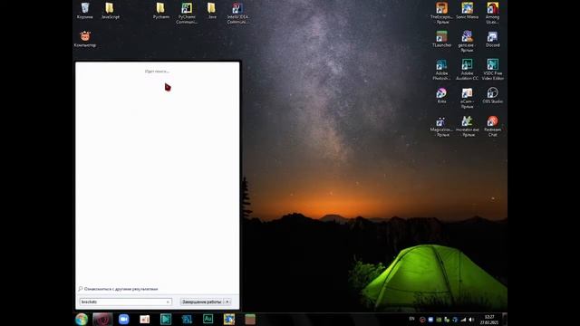Launch Sonic Mania desktop shortcut
This screenshot has width=580, height=326.
coord(468,10)
